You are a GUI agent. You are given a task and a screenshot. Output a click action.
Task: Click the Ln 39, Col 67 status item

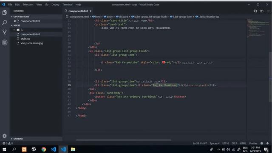tap(200, 144)
